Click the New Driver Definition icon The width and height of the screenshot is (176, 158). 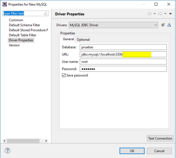click(x=163, y=25)
